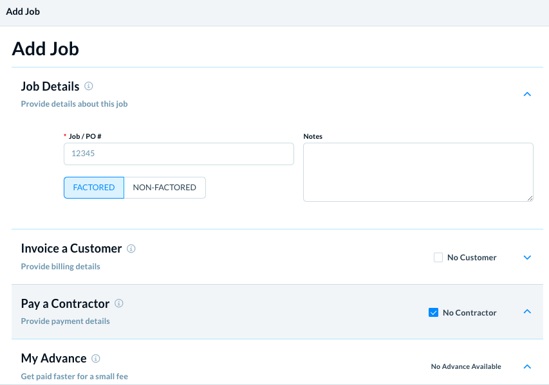Uncheck the No Contractor checkbox
The image size is (549, 385).
click(433, 312)
